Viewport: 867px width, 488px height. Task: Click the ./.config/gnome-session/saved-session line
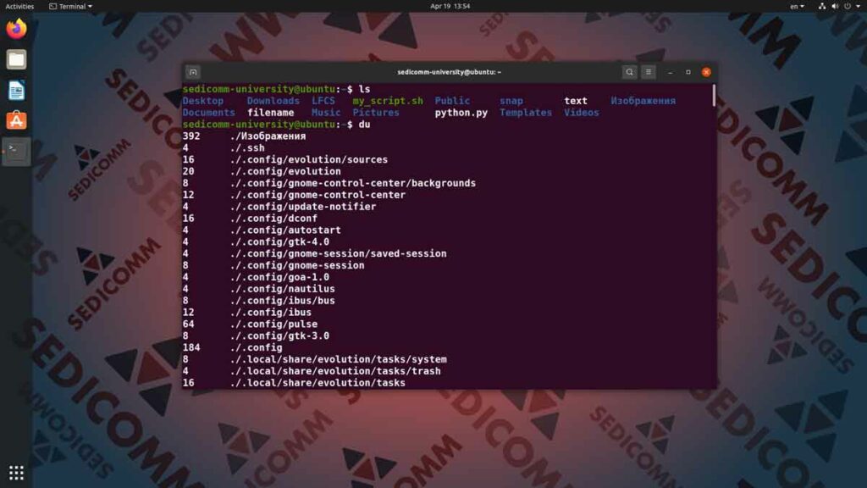(315, 253)
